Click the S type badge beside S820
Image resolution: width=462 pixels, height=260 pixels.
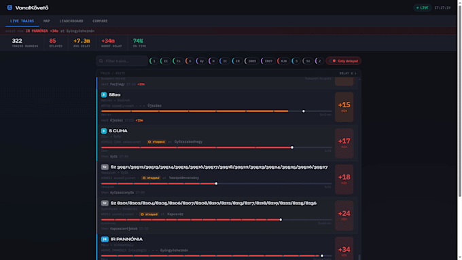coord(104,94)
